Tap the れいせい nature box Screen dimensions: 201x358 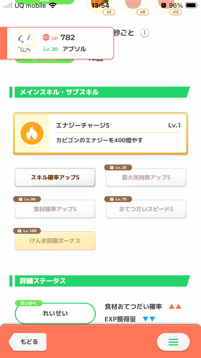pos(55,313)
